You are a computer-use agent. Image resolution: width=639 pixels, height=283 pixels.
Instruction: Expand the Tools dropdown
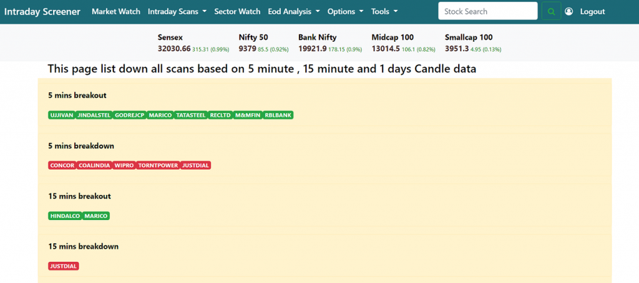tap(384, 11)
